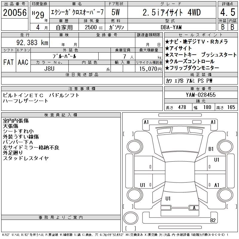Click the B1 damage mark on car diagram
This screenshot has width=239, height=239.
(211, 149)
